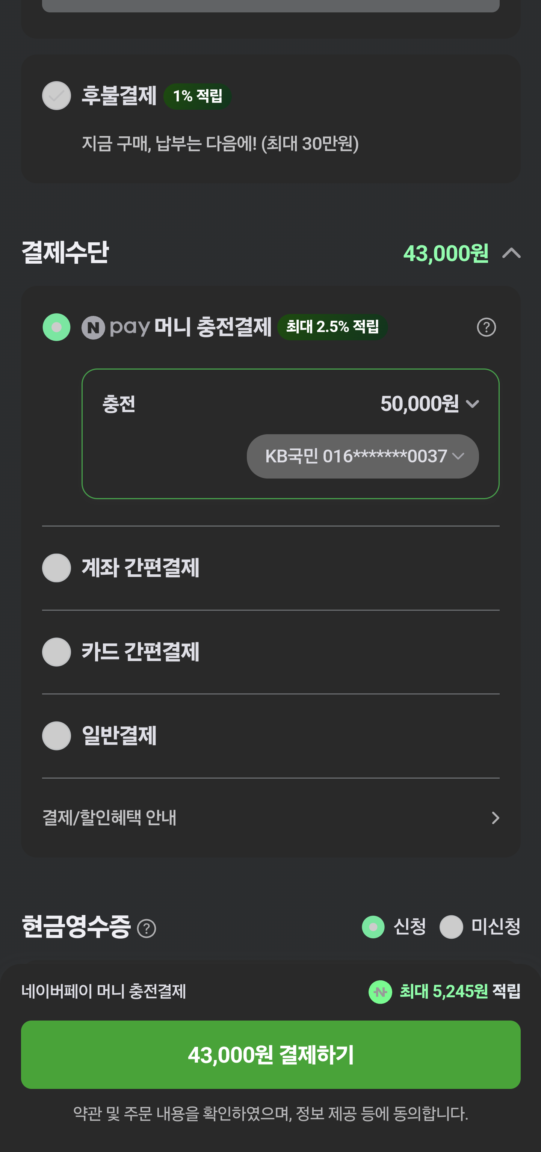Viewport: 541px width, 1152px height.
Task: Open the 50,000원 charge amount dropdown
Action: (x=429, y=404)
